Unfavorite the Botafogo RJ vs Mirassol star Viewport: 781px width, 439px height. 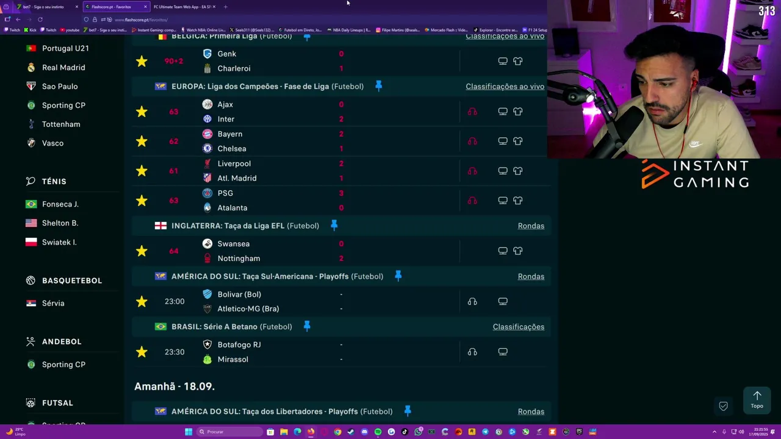(x=142, y=352)
